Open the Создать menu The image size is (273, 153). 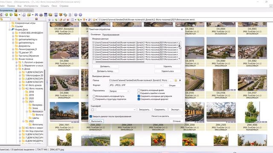45,6
